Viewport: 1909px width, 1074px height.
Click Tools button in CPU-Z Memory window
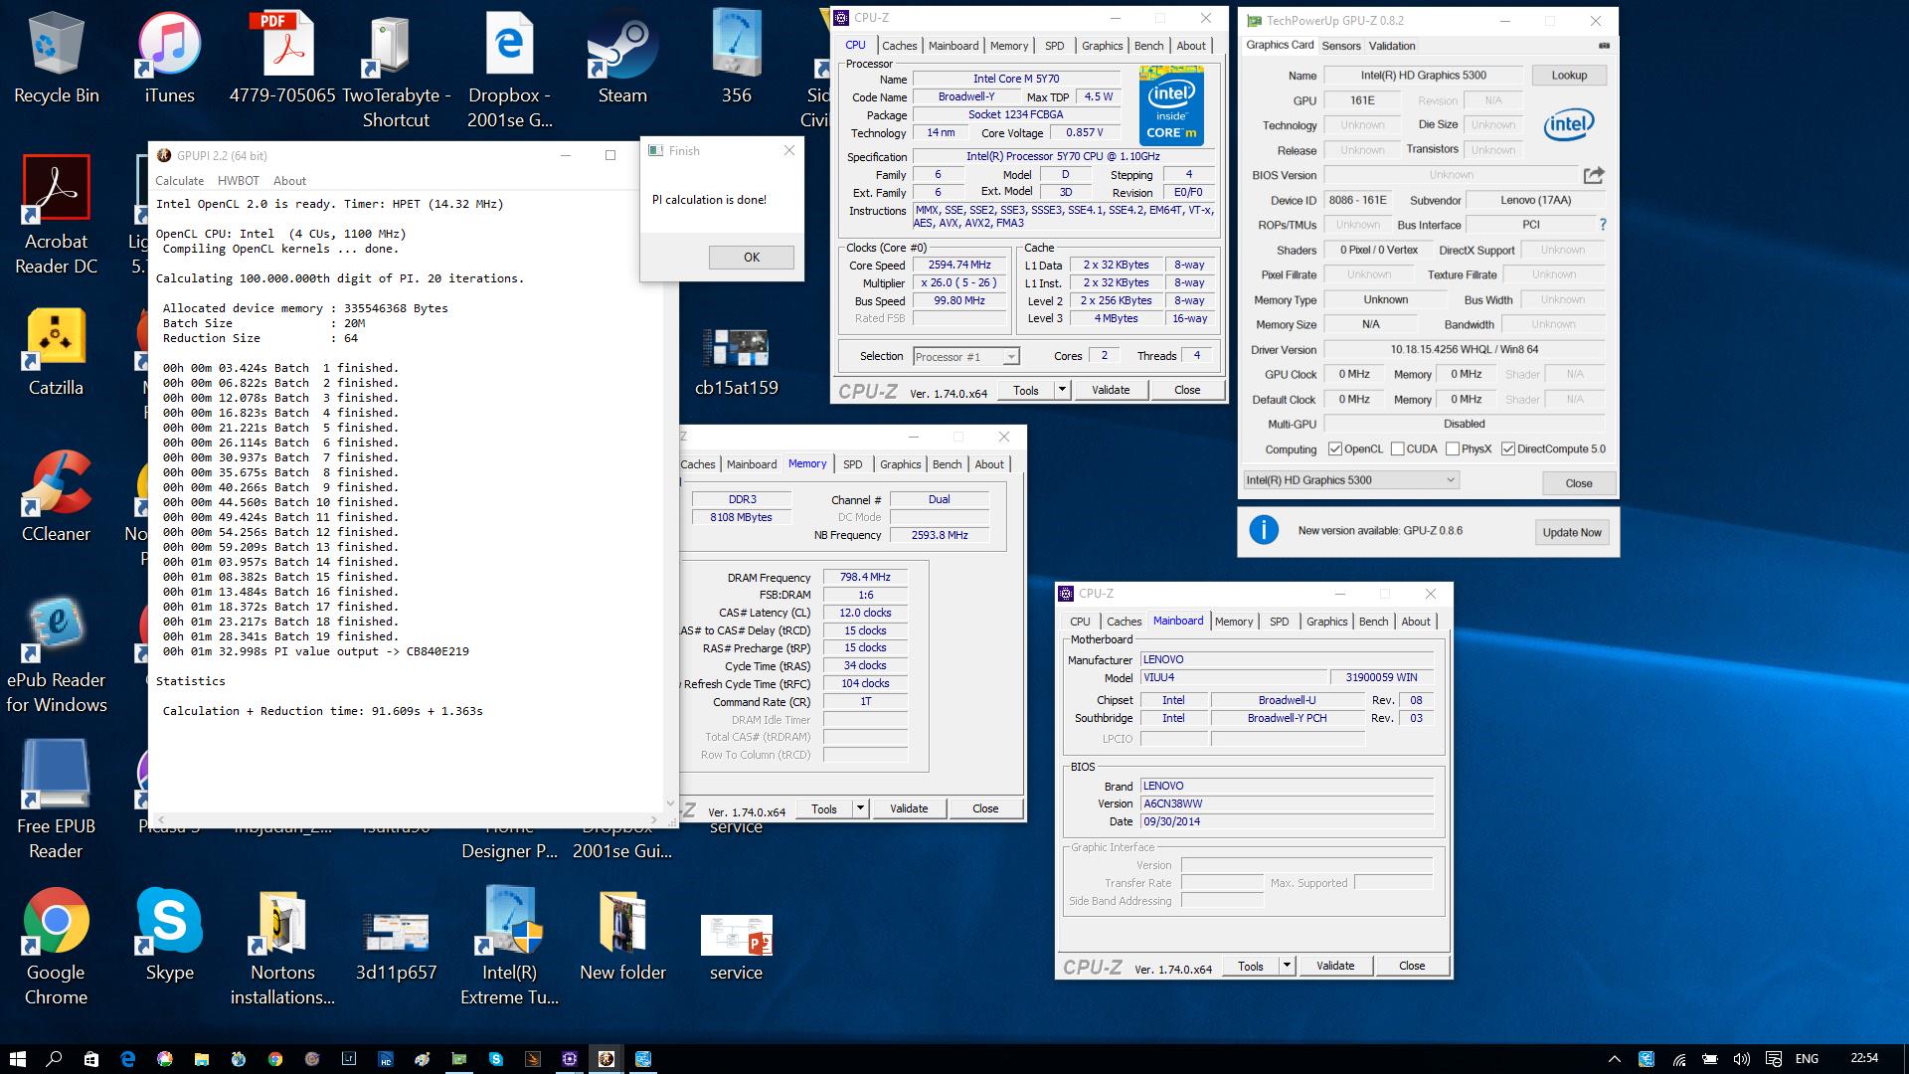point(824,808)
